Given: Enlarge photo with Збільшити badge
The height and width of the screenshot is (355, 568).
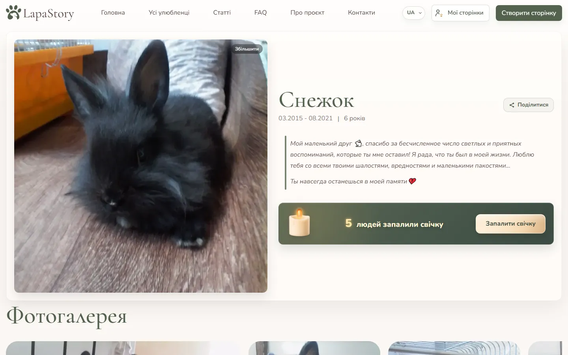Looking at the screenshot, I should pyautogui.click(x=247, y=49).
